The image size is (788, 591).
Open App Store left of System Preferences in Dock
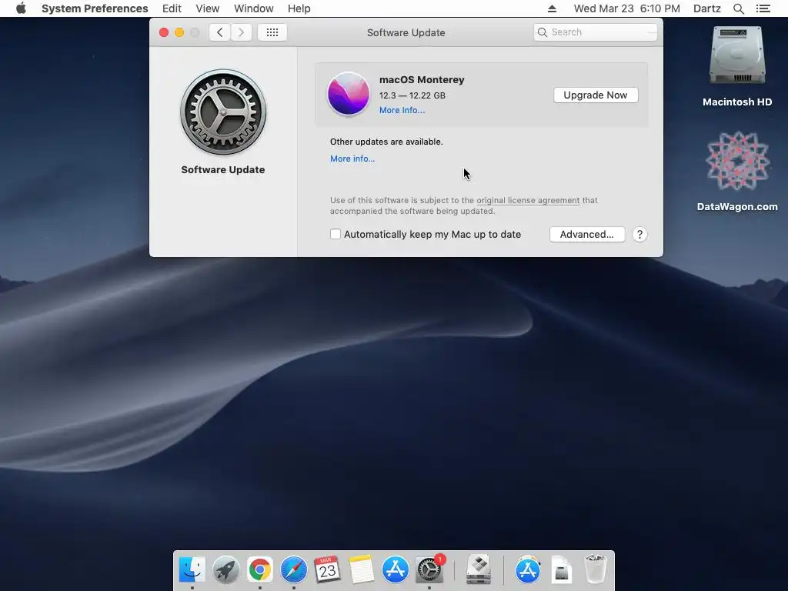[395, 569]
